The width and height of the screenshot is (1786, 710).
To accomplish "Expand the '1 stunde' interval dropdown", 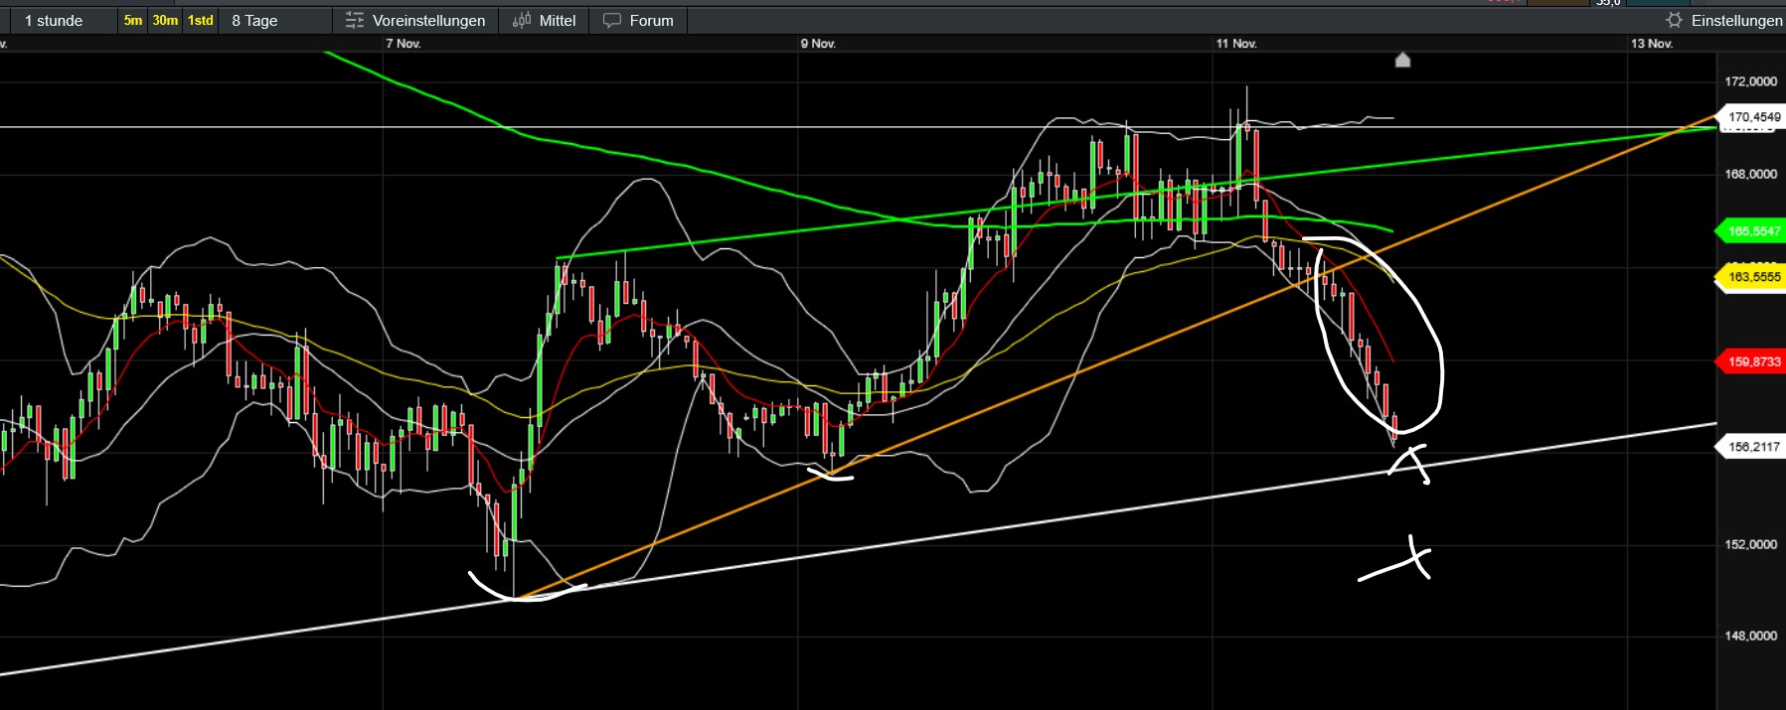I will point(55,21).
